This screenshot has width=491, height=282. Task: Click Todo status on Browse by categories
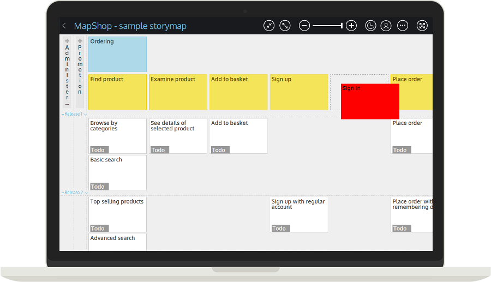pos(99,150)
